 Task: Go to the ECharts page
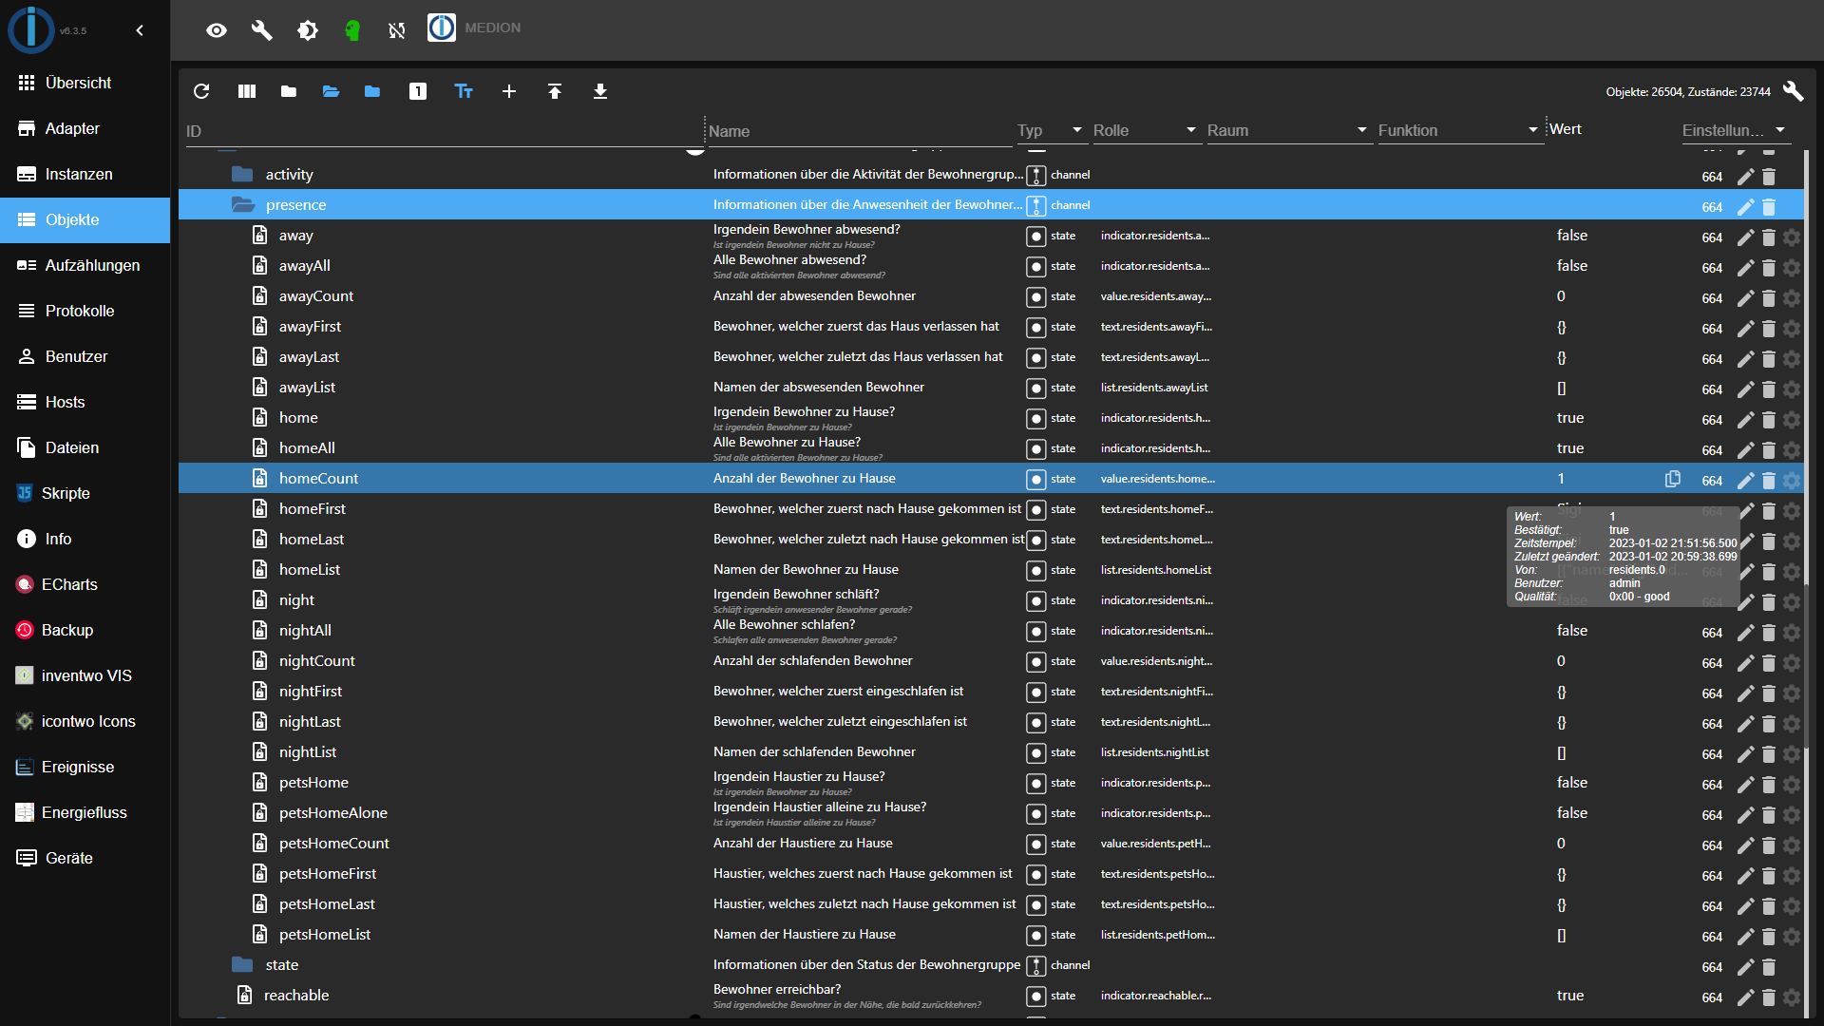[x=85, y=584]
